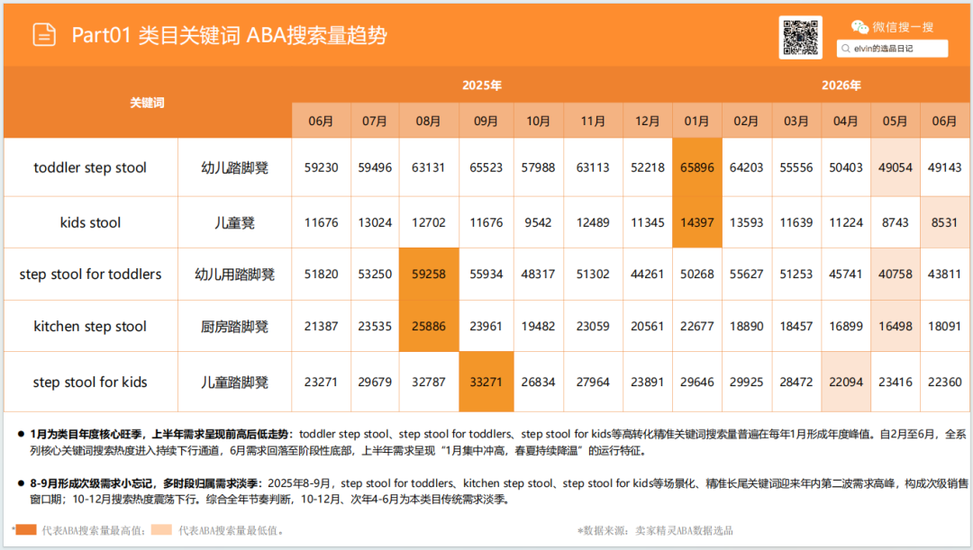The image size is (973, 550).
Task: Click the cell showing 21387
Action: pos(321,326)
